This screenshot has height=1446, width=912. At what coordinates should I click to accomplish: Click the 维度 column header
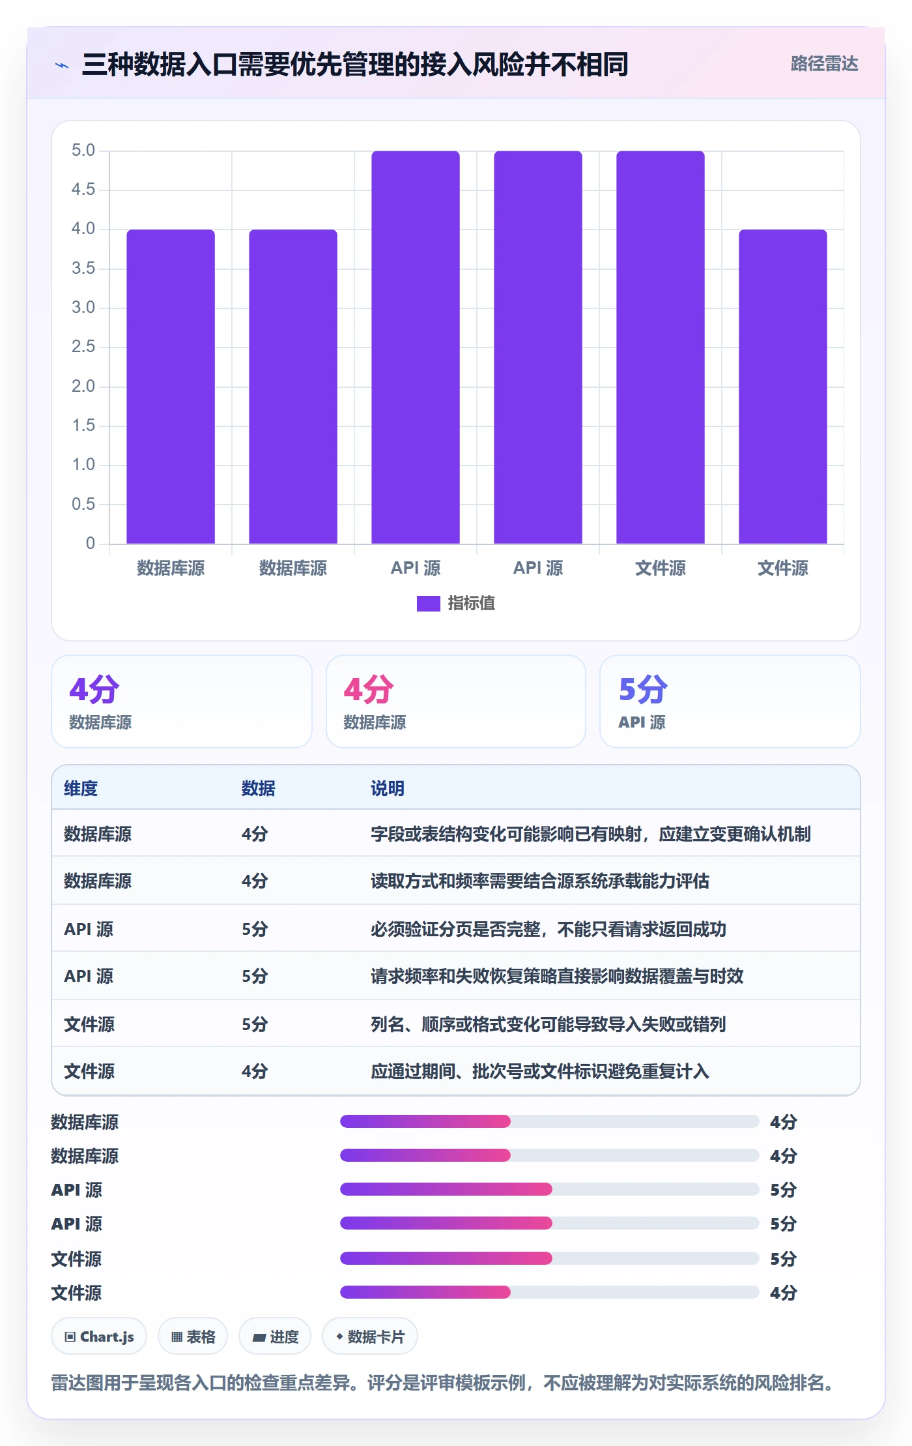(x=81, y=788)
